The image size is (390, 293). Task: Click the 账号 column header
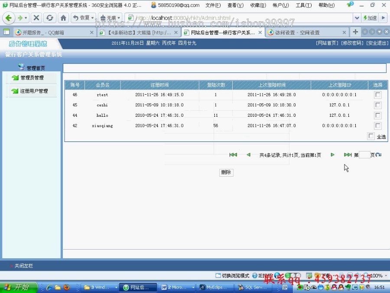pos(75,85)
